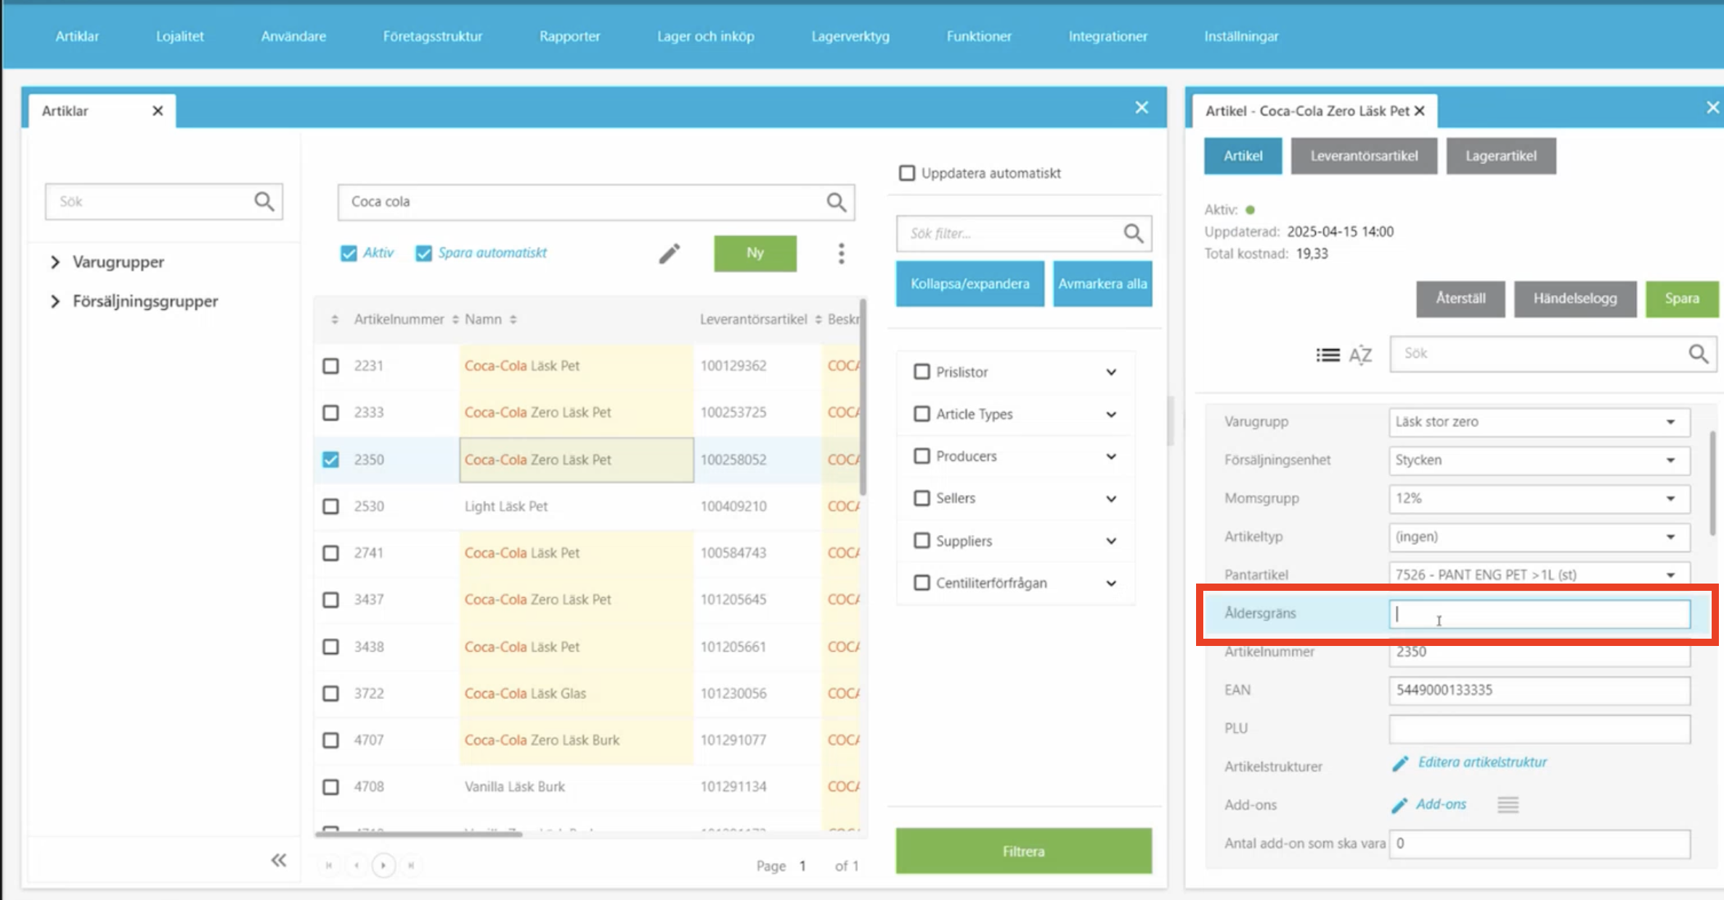
Task: Go to first page in pagination
Action: [329, 865]
